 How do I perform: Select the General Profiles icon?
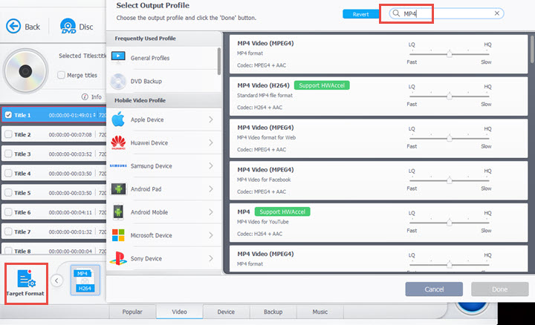118,58
